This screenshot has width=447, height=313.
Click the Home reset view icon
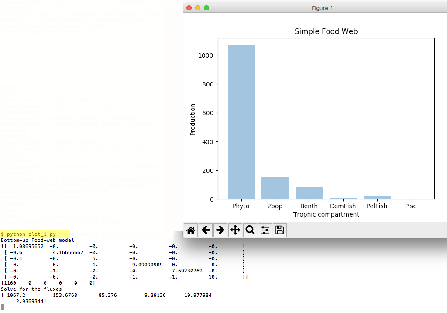[191, 230]
